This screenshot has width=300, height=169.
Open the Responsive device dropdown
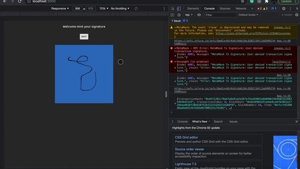(x=60, y=8)
